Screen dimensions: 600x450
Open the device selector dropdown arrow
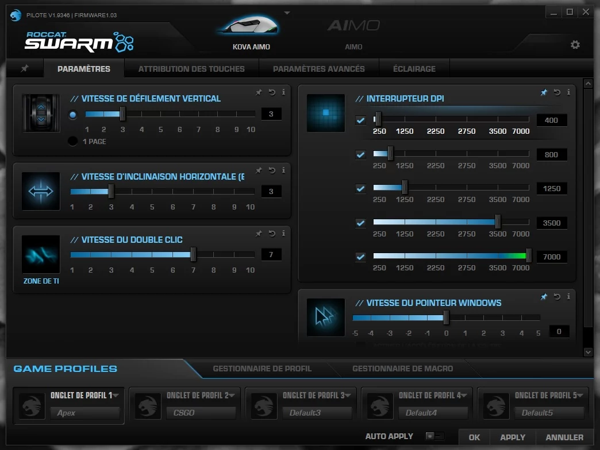[x=287, y=13]
